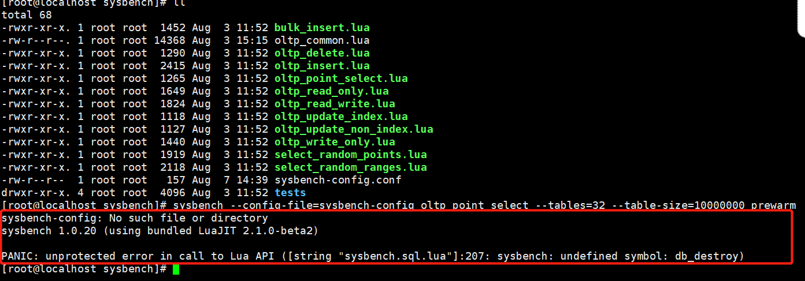Select the oltp_delete.lua entry
This screenshot has height=281, width=805.
point(321,53)
